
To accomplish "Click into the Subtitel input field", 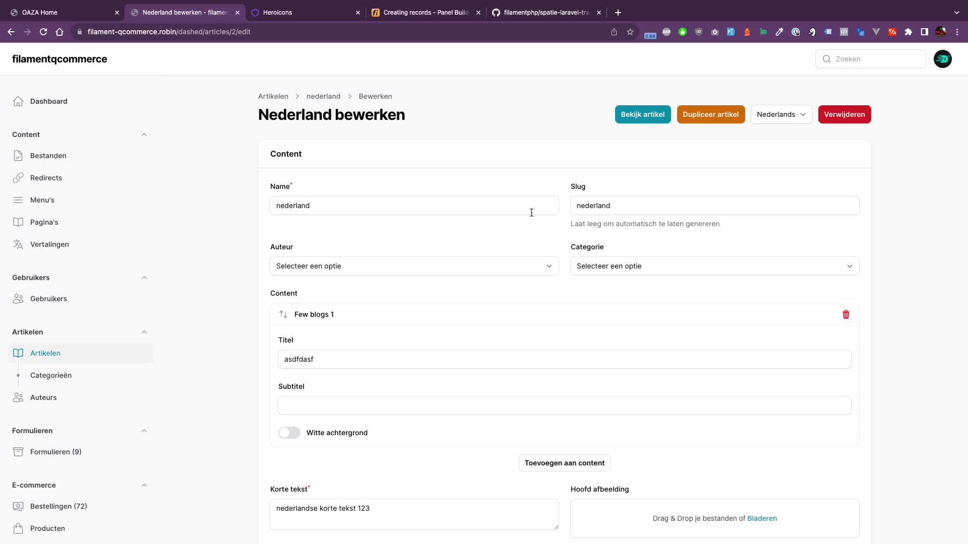I will click(564, 405).
